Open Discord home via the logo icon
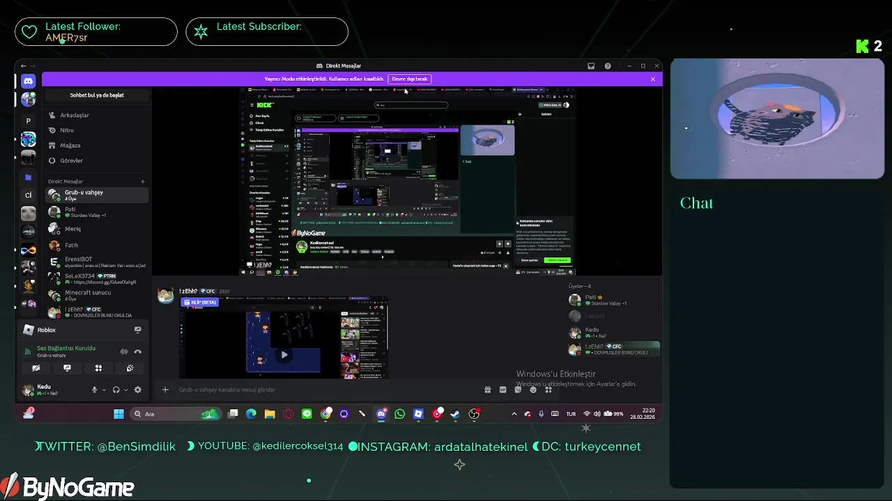The image size is (892, 501). coord(28,81)
